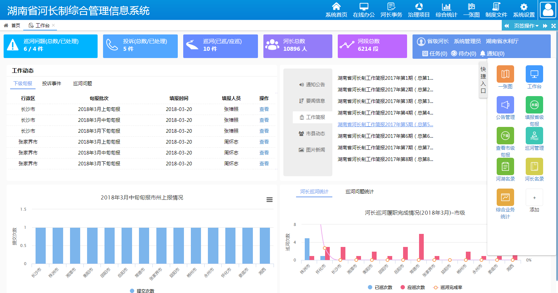This screenshot has width=558, height=293.
Task: Click the 添加 plus shortcut button
Action: click(x=534, y=198)
